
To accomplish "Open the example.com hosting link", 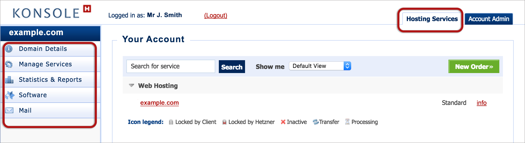I will (x=160, y=103).
